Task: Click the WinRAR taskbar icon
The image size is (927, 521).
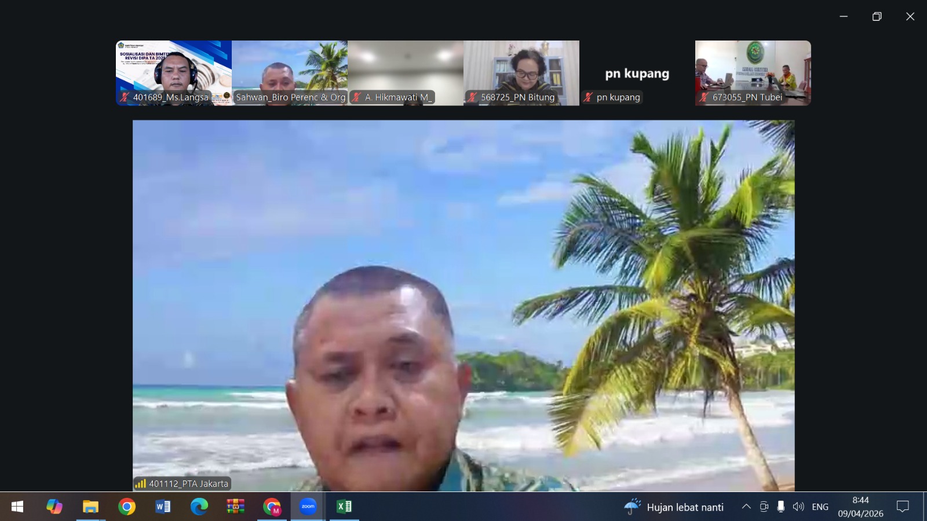Action: tap(235, 507)
